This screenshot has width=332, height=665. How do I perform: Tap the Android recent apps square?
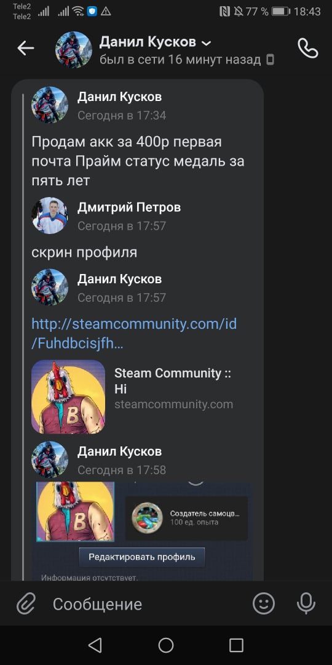pyautogui.click(x=236, y=645)
